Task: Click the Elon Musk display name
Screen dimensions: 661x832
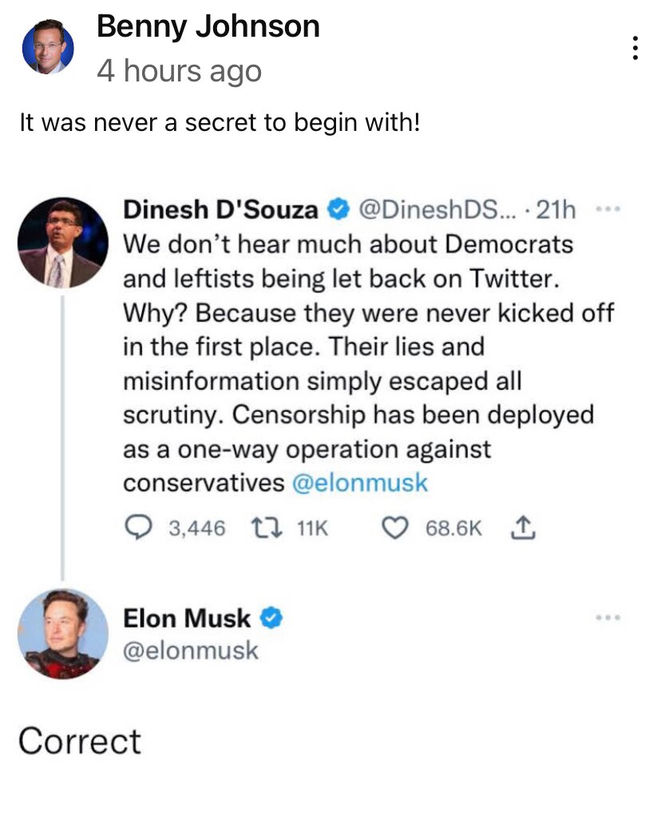Action: pos(187,618)
